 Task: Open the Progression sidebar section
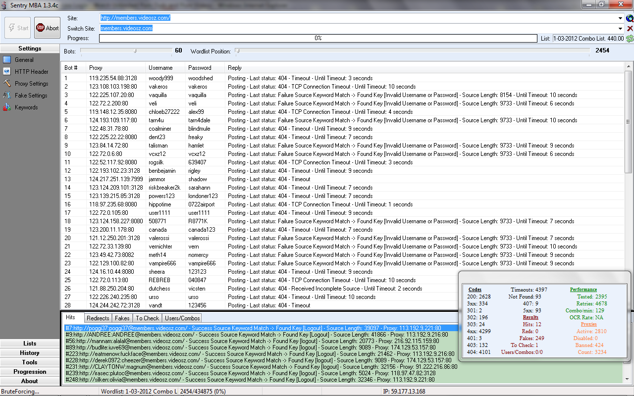pos(30,372)
